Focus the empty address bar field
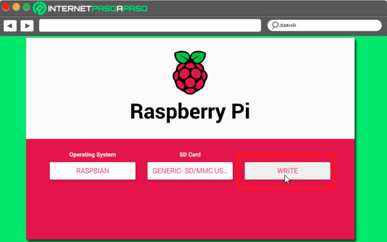Image resolution: width=387 pixels, height=242 pixels. point(149,25)
